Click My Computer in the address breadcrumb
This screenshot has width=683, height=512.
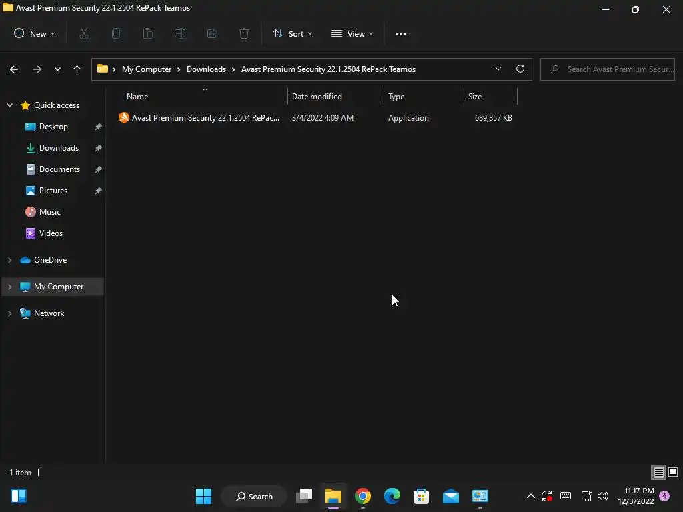[147, 69]
